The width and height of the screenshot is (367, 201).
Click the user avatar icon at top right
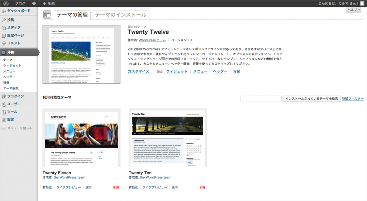(362, 3)
